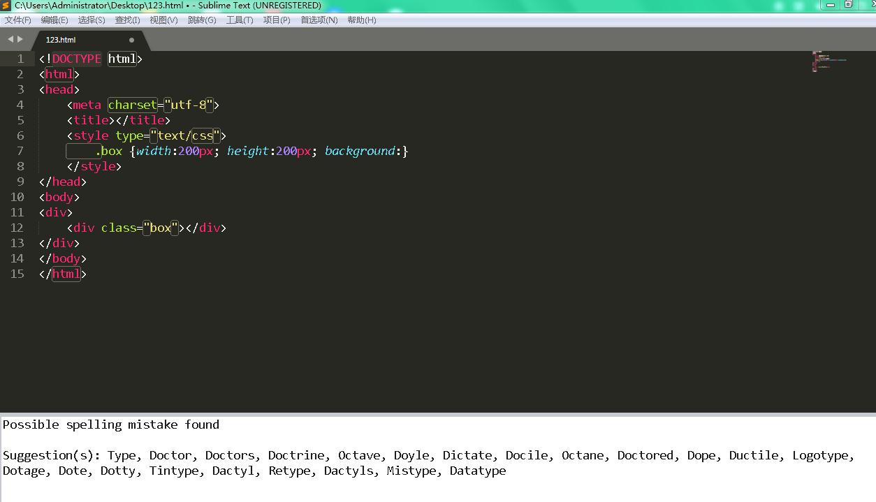876x502 pixels.
Task: Click the opening div tag on line 11
Action: pyautogui.click(x=56, y=212)
